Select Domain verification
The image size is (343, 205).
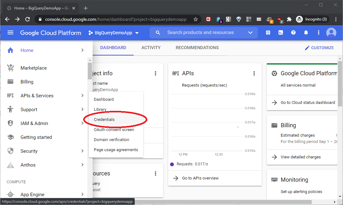[116, 140]
